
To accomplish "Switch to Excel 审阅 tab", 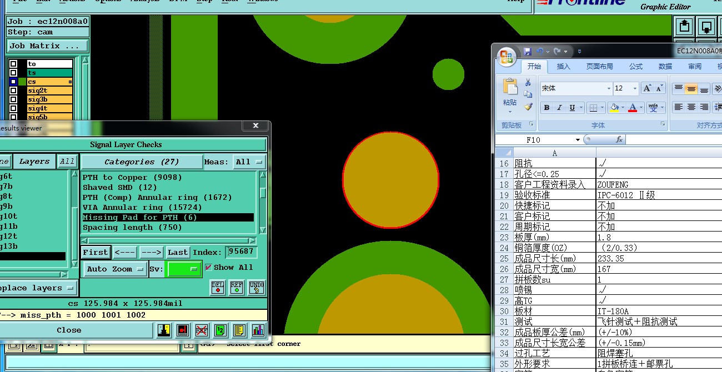I will [695, 67].
